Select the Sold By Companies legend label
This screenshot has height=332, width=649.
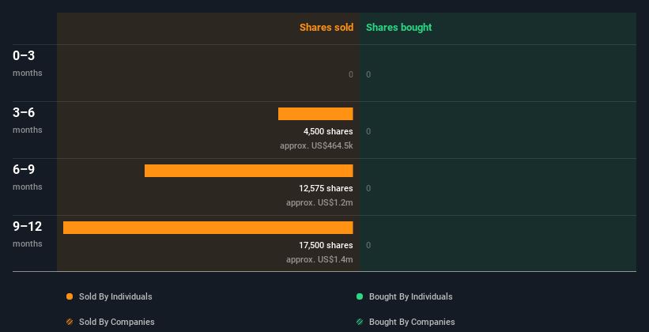[117, 322]
